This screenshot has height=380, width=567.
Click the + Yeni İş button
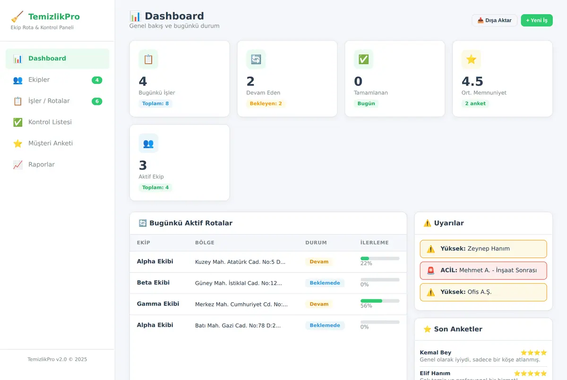pos(537,20)
